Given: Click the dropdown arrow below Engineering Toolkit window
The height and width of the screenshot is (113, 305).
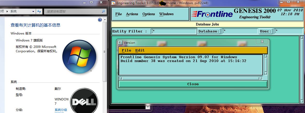Looking at the screenshot, I should 148,107.
